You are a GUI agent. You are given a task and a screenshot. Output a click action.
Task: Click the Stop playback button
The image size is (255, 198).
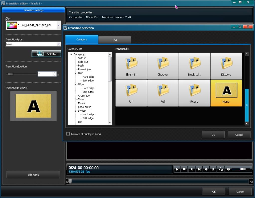(x=184, y=169)
